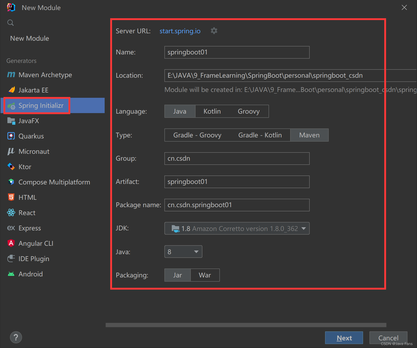The width and height of the screenshot is (417, 348).
Task: Select Micronaut generator
Action: 53,151
